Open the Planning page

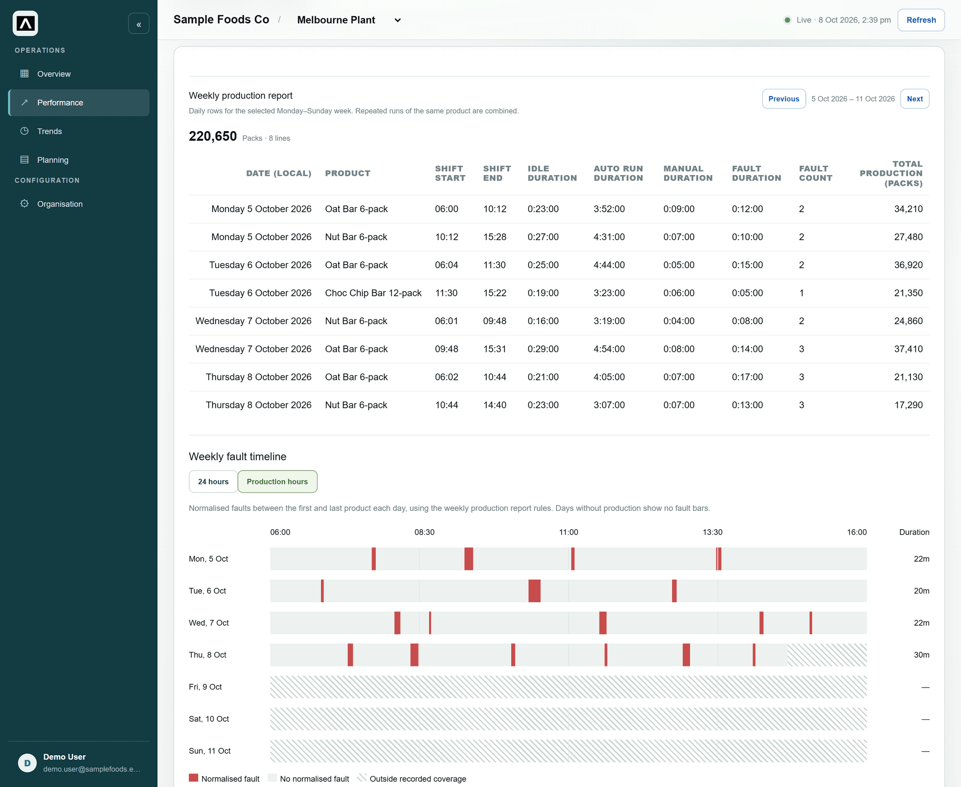coord(79,160)
